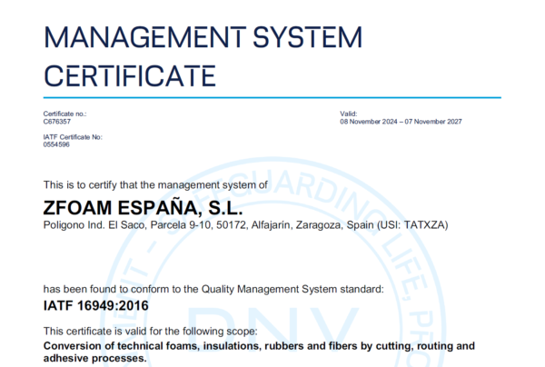Screen dimensions: 545x367
Task: Select the IATF 16949:2016 standard text
Action: click(95, 306)
